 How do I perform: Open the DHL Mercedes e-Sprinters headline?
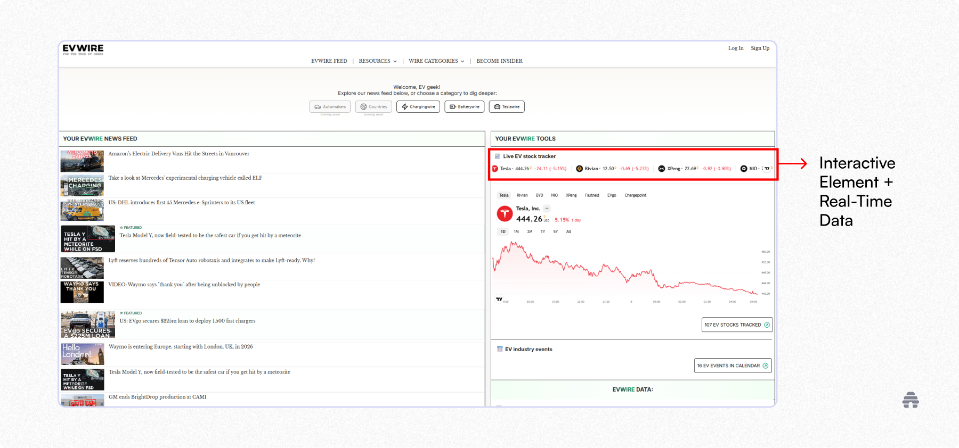coord(182,203)
